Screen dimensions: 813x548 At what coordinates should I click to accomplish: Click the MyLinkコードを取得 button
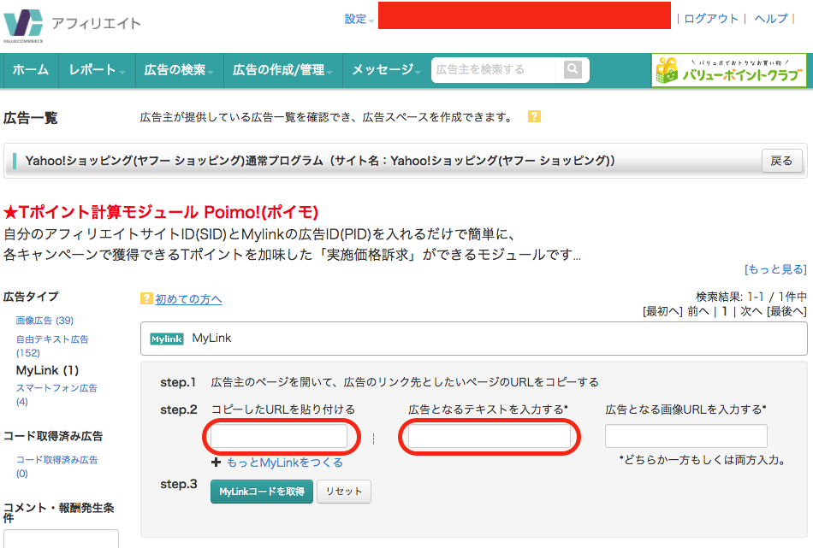pyautogui.click(x=261, y=492)
